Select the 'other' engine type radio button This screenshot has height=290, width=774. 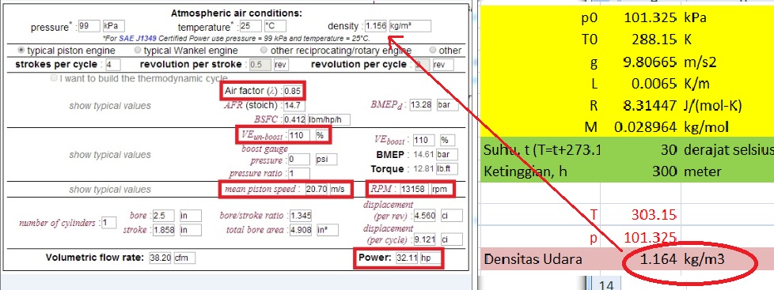point(433,50)
